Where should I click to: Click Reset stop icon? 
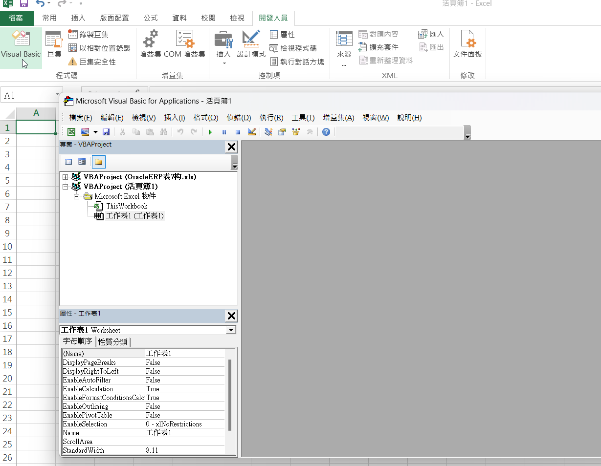coord(238,132)
